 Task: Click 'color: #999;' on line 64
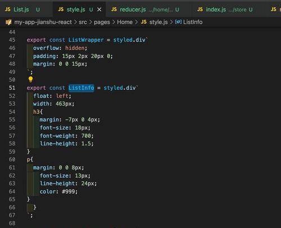(58, 191)
